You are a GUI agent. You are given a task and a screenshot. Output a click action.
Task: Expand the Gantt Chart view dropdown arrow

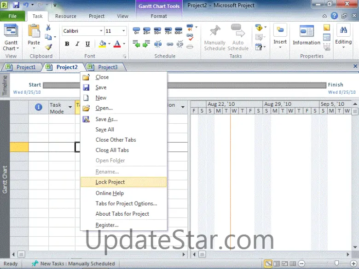(x=17, y=48)
